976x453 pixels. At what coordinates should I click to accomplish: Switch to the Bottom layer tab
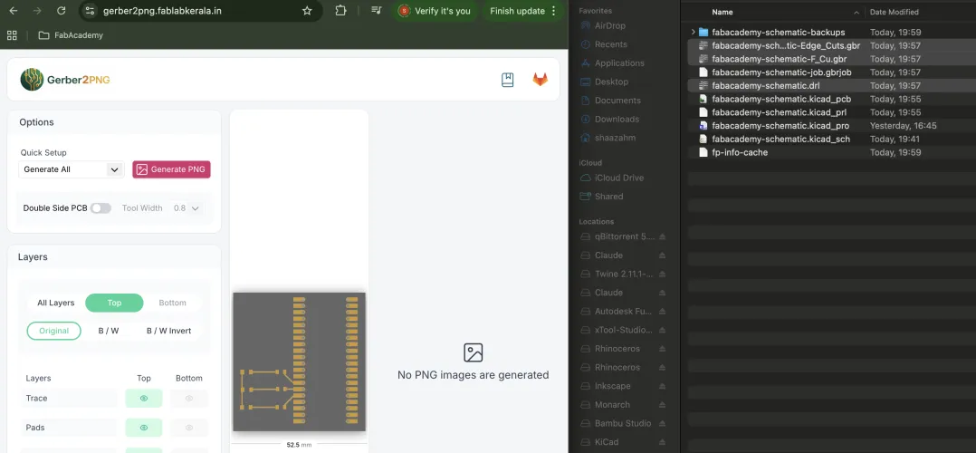pos(172,303)
